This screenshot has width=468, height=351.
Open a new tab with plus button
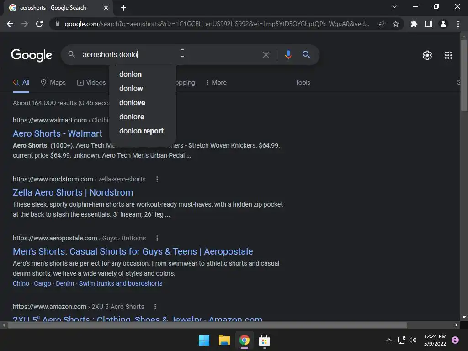[123, 8]
